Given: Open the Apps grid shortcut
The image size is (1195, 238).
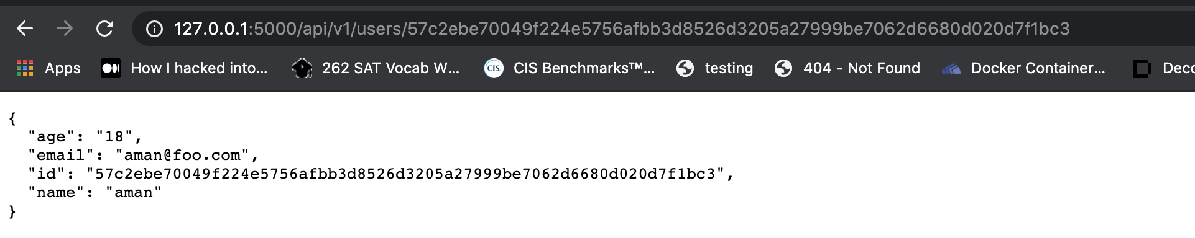Looking at the screenshot, I should click(x=48, y=68).
